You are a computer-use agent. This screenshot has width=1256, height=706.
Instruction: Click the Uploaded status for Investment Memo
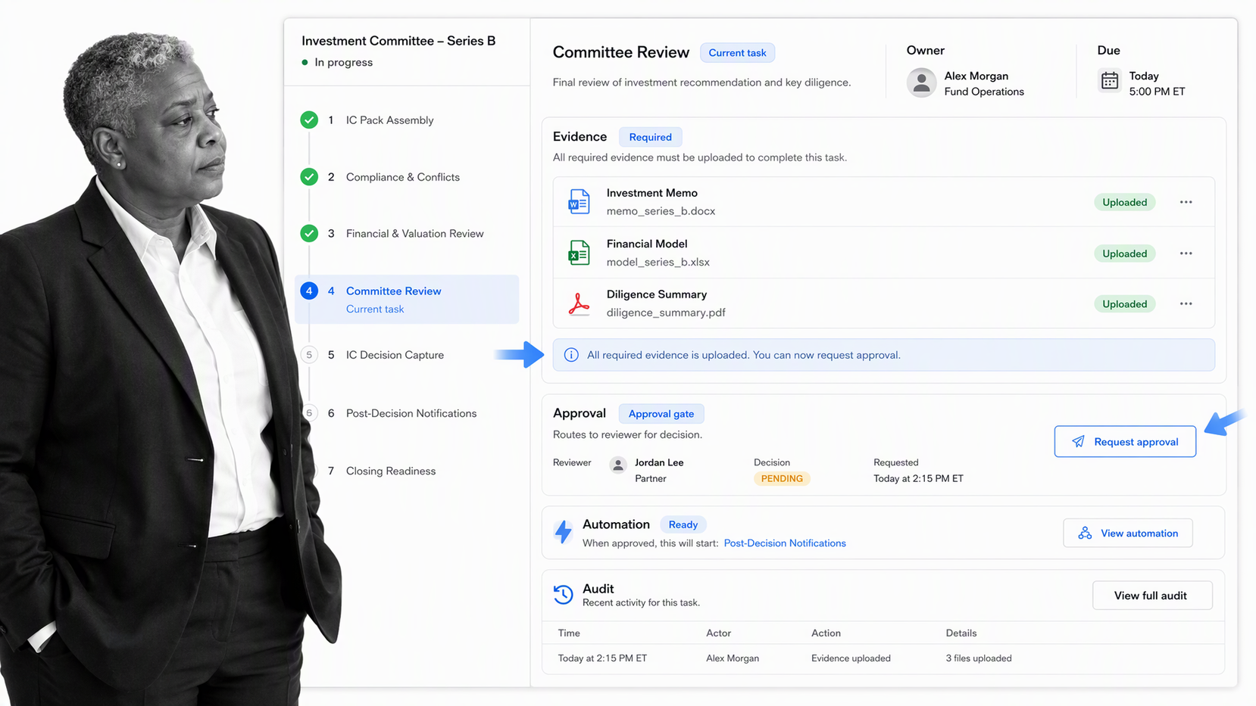coord(1124,202)
